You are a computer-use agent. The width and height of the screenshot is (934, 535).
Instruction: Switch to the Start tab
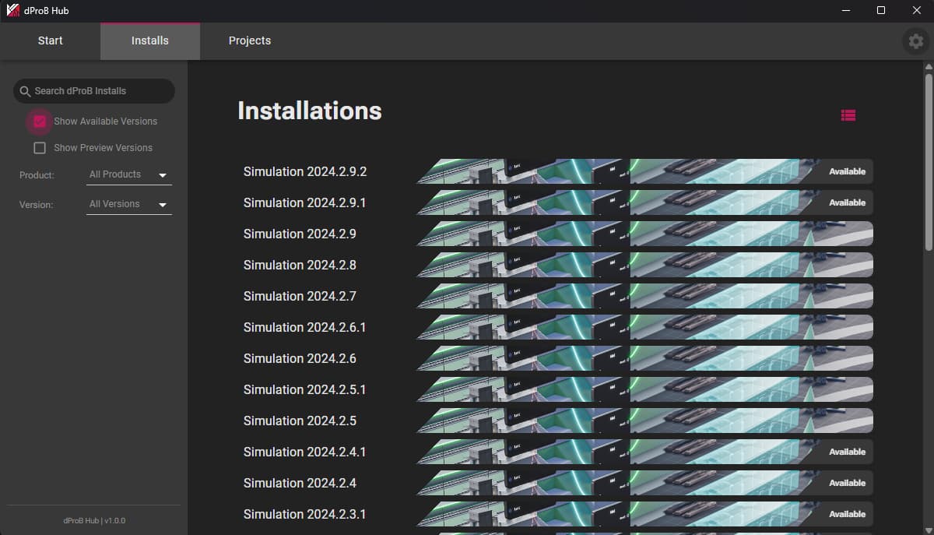coord(51,40)
